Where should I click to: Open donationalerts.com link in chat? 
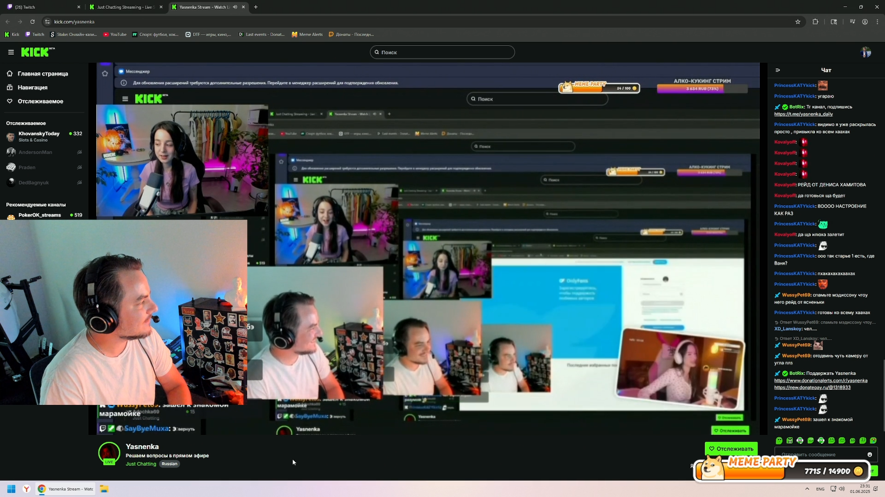(x=820, y=381)
